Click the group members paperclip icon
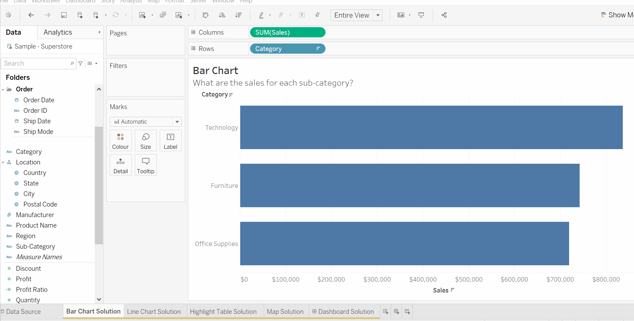Screen dimensions: 634x321 pyautogui.click(x=281, y=15)
